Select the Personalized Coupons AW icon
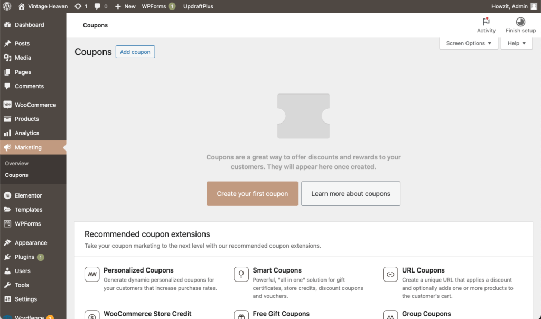Viewport: 541px width, 319px height. click(x=92, y=274)
